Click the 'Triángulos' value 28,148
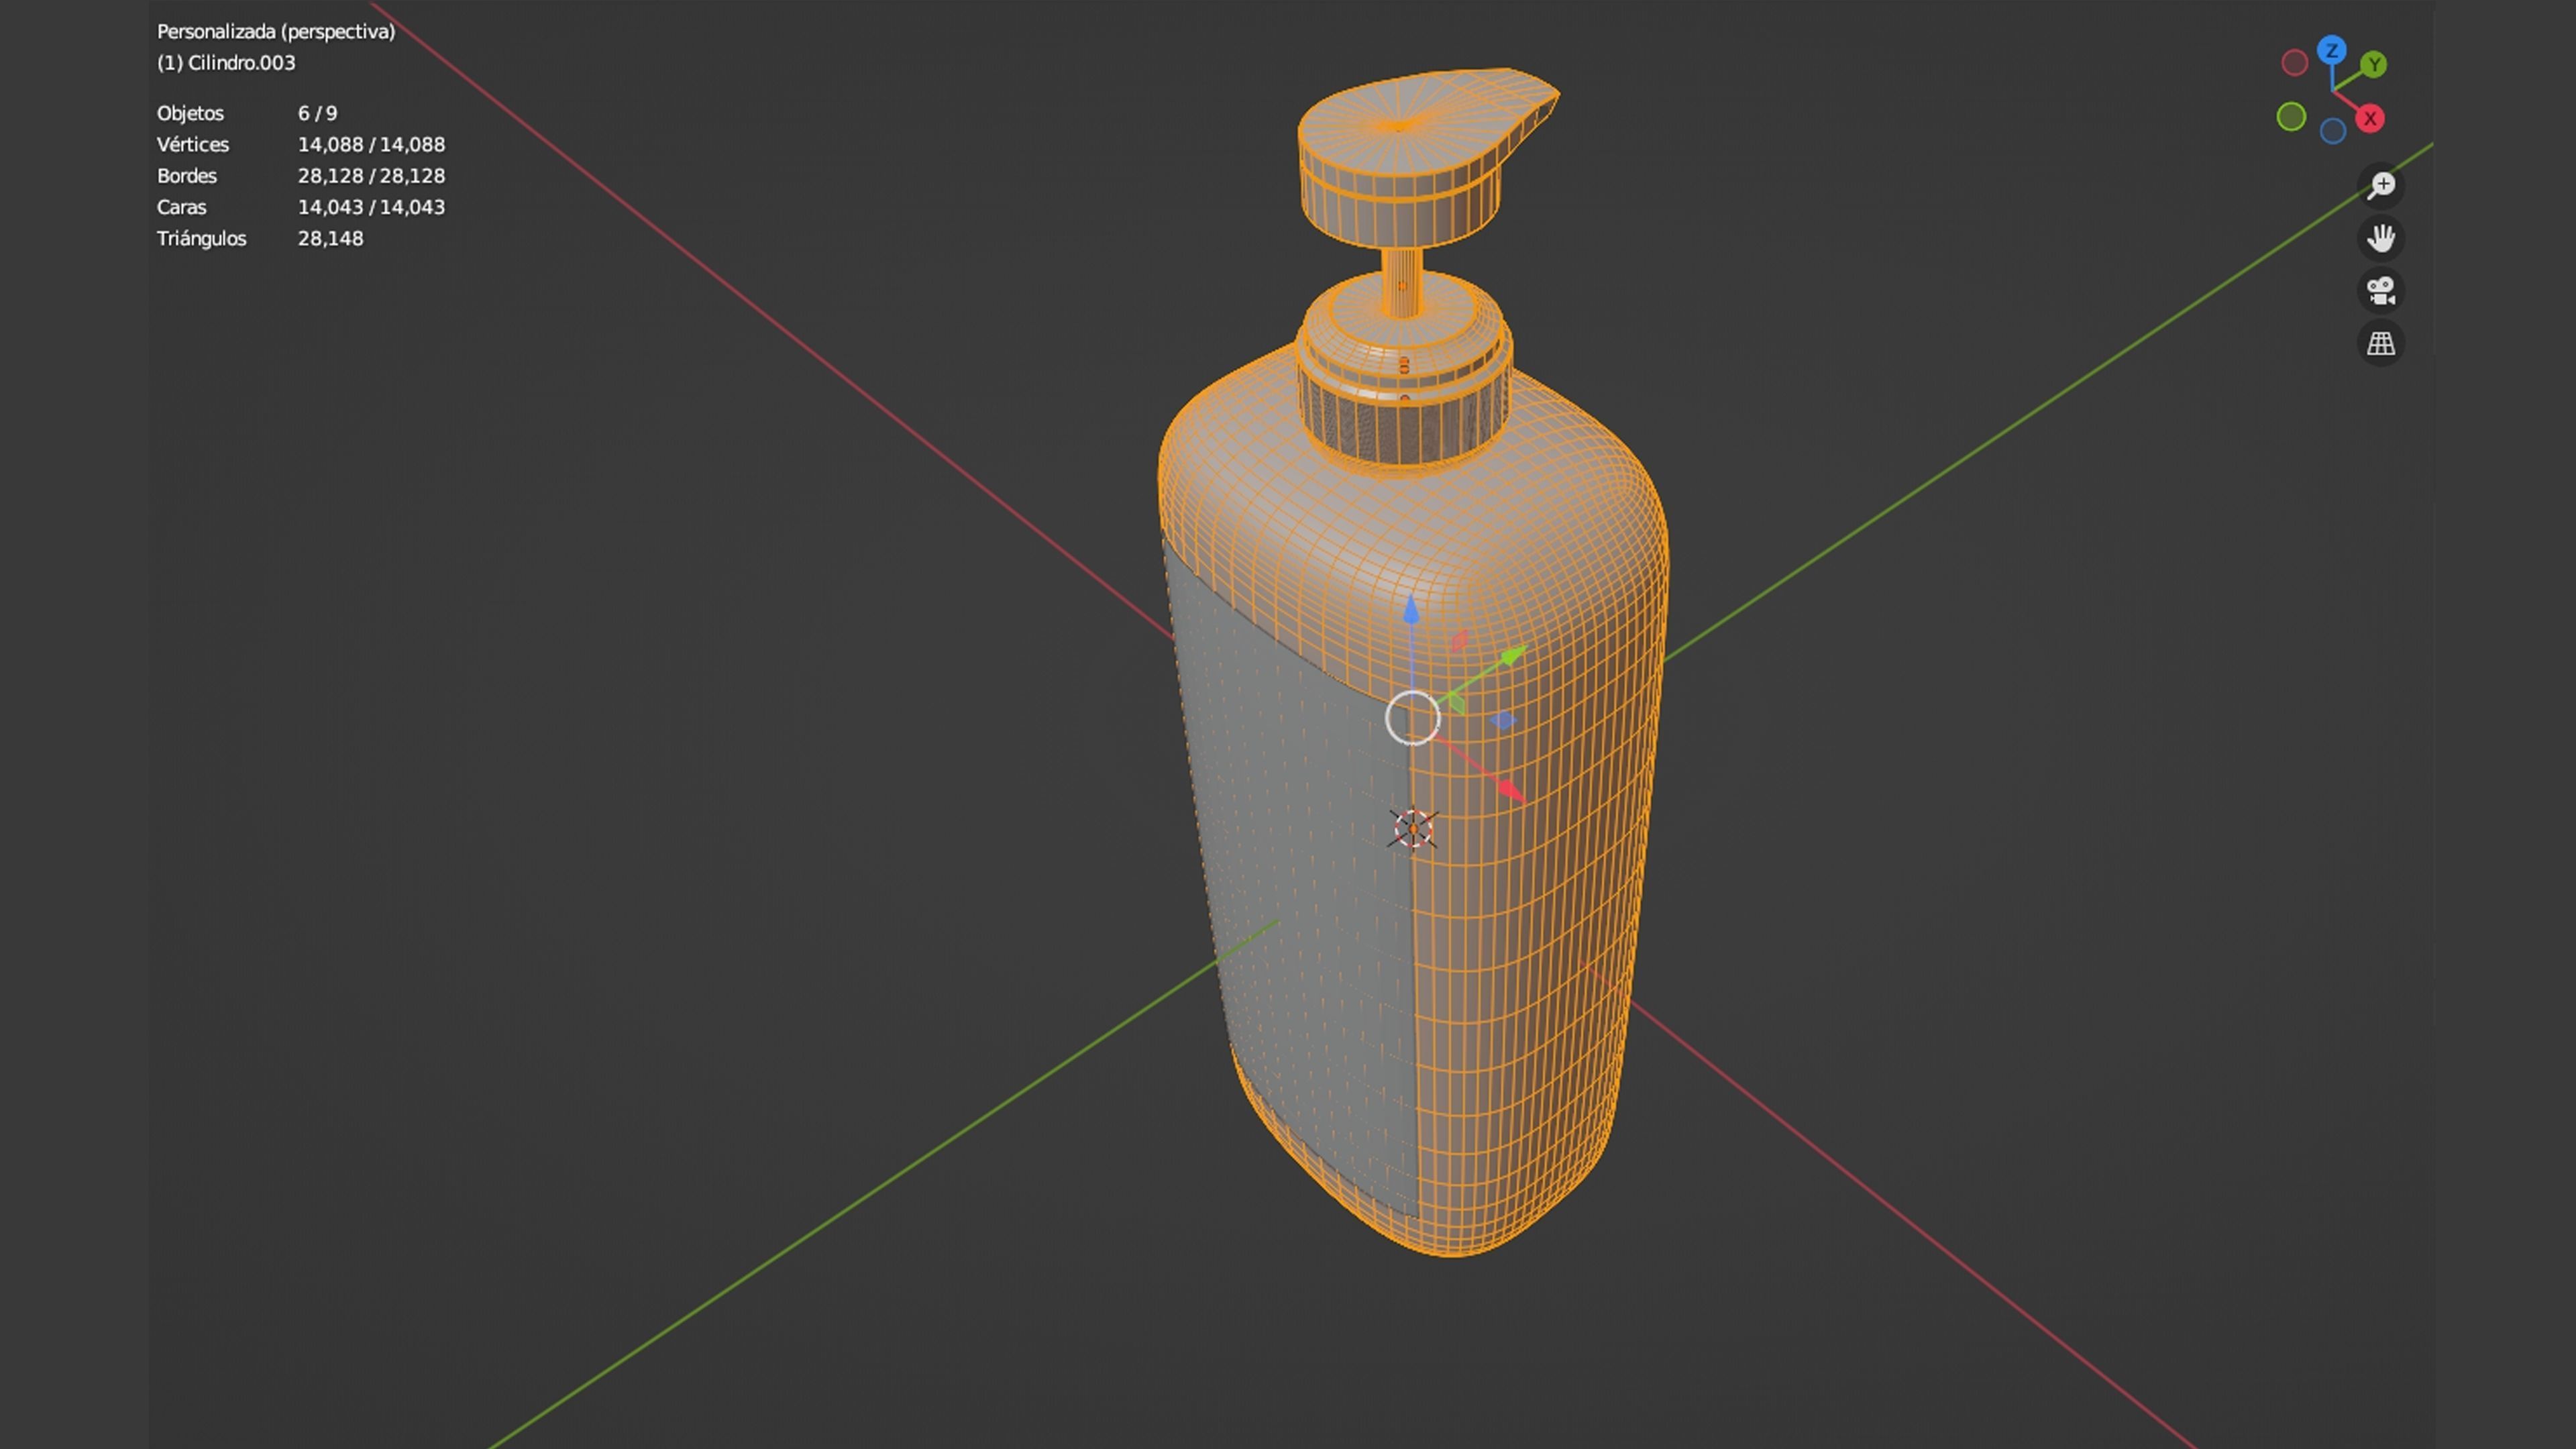The height and width of the screenshot is (1449, 2576). tap(330, 238)
